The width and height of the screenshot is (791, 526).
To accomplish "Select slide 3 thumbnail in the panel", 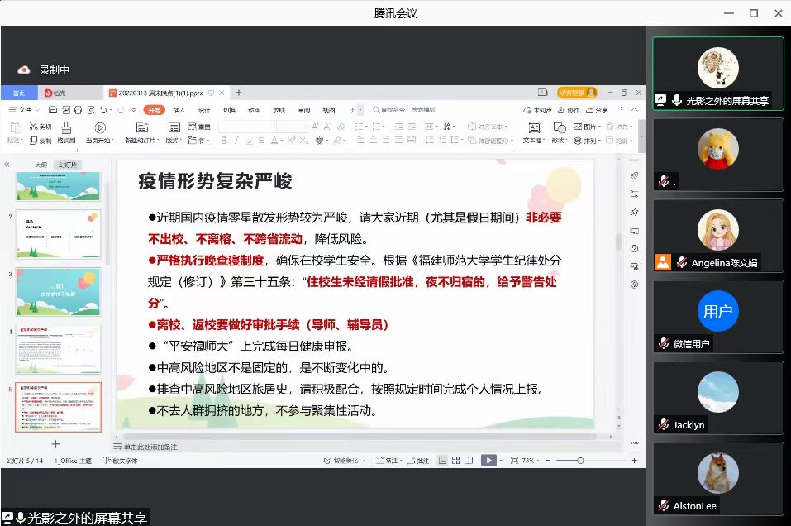I will click(x=59, y=291).
